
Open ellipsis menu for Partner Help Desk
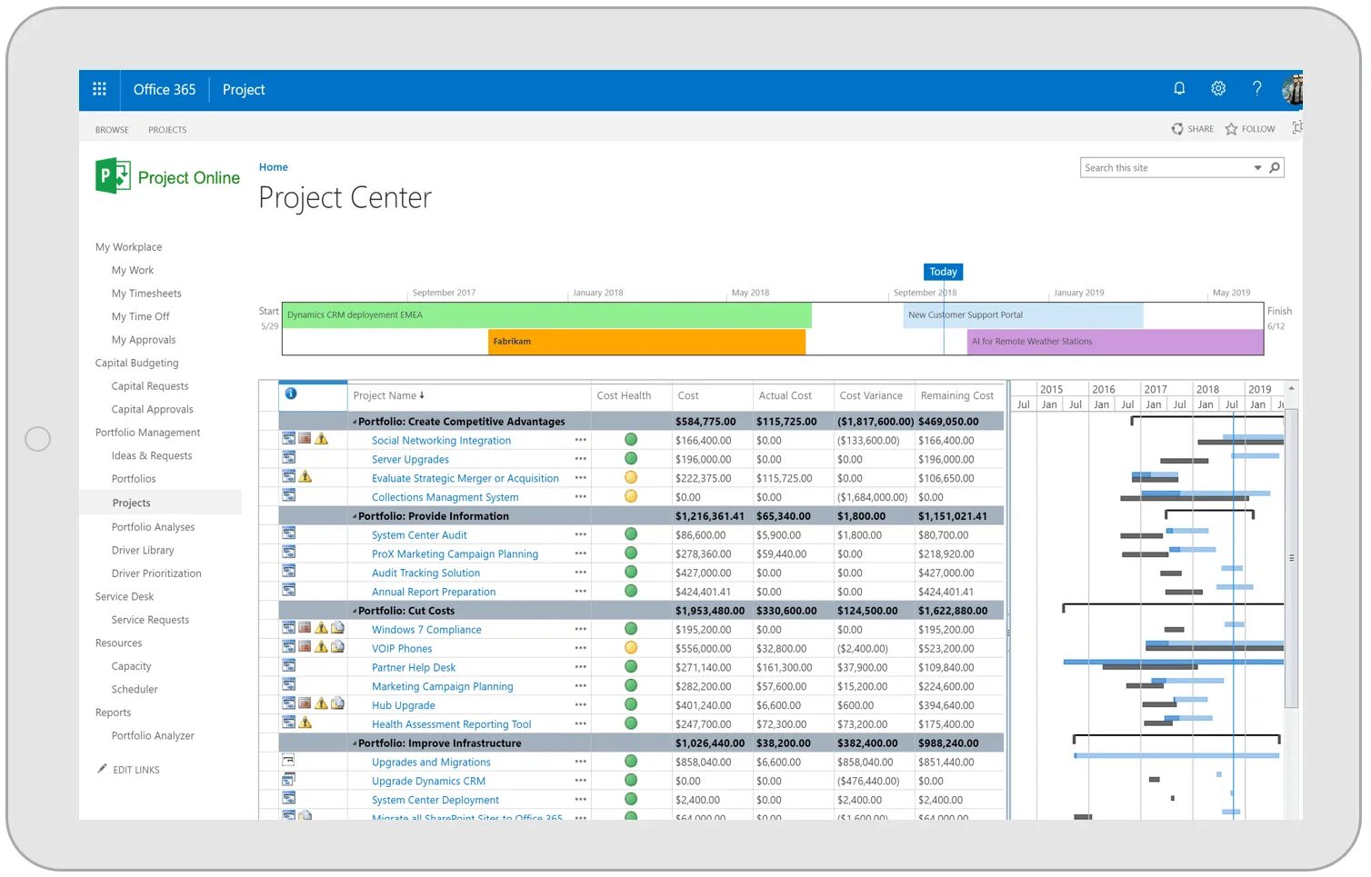pyautogui.click(x=580, y=667)
